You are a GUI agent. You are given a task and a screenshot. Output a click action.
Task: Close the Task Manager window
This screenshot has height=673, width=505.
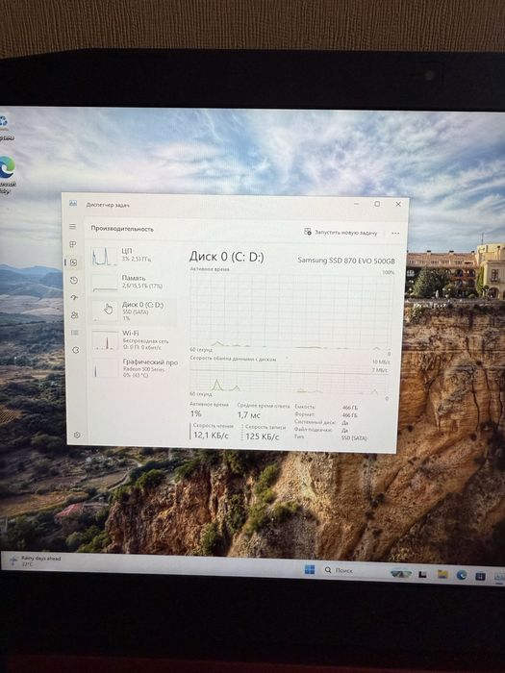(x=398, y=204)
